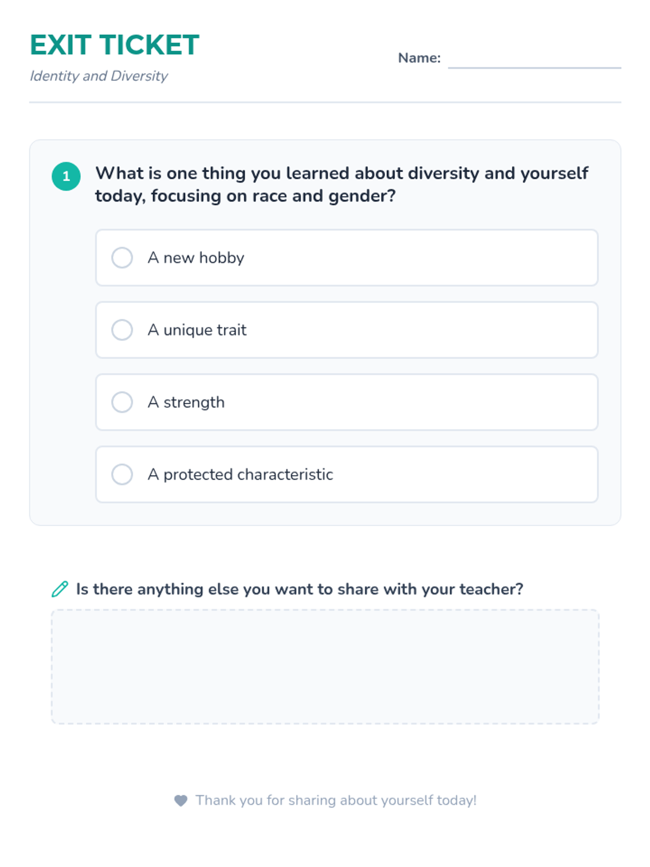This screenshot has height=867, width=650.
Task: Click the heart icon in the footer
Action: (x=181, y=800)
